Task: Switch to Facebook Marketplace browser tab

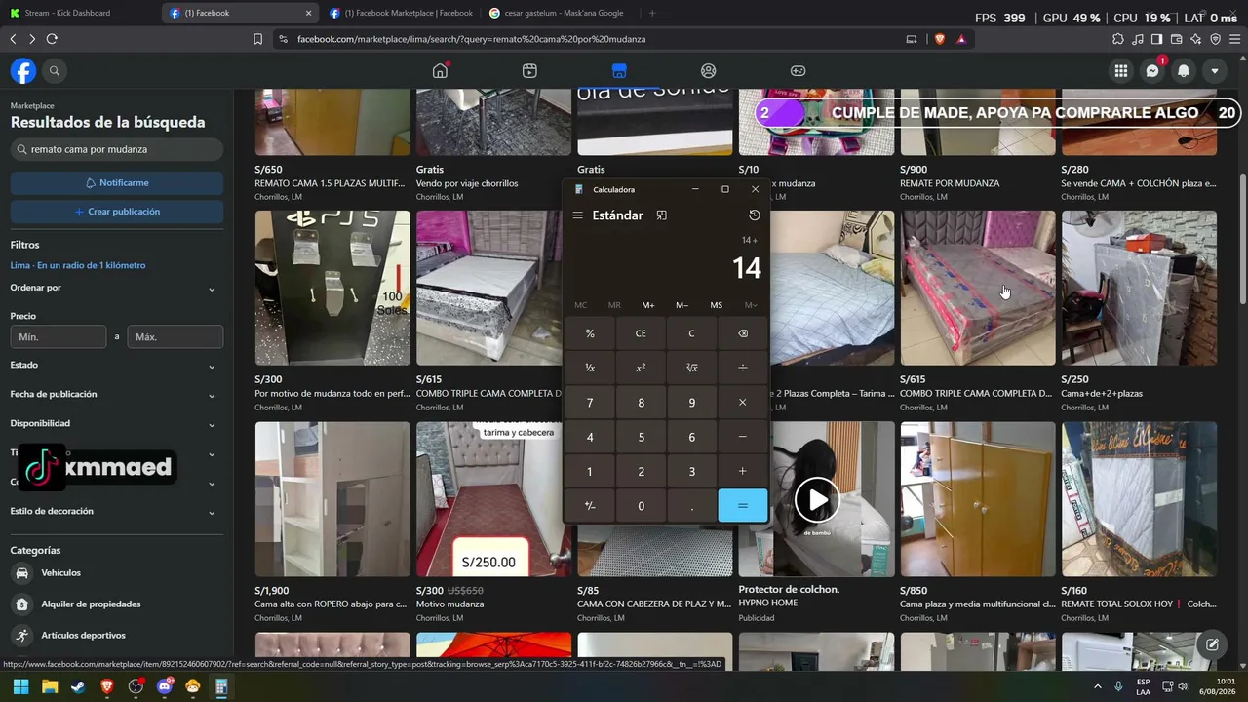Action: pyautogui.click(x=402, y=13)
